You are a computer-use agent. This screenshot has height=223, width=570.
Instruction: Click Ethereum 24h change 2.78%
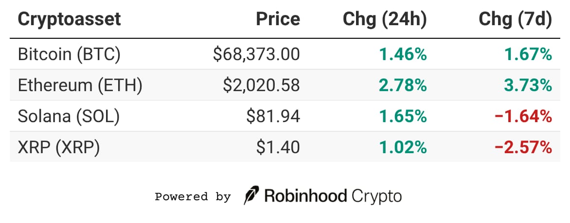point(403,85)
